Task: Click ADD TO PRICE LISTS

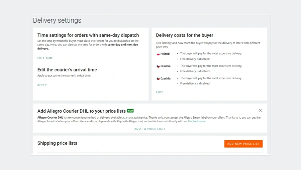Action: tap(150, 129)
